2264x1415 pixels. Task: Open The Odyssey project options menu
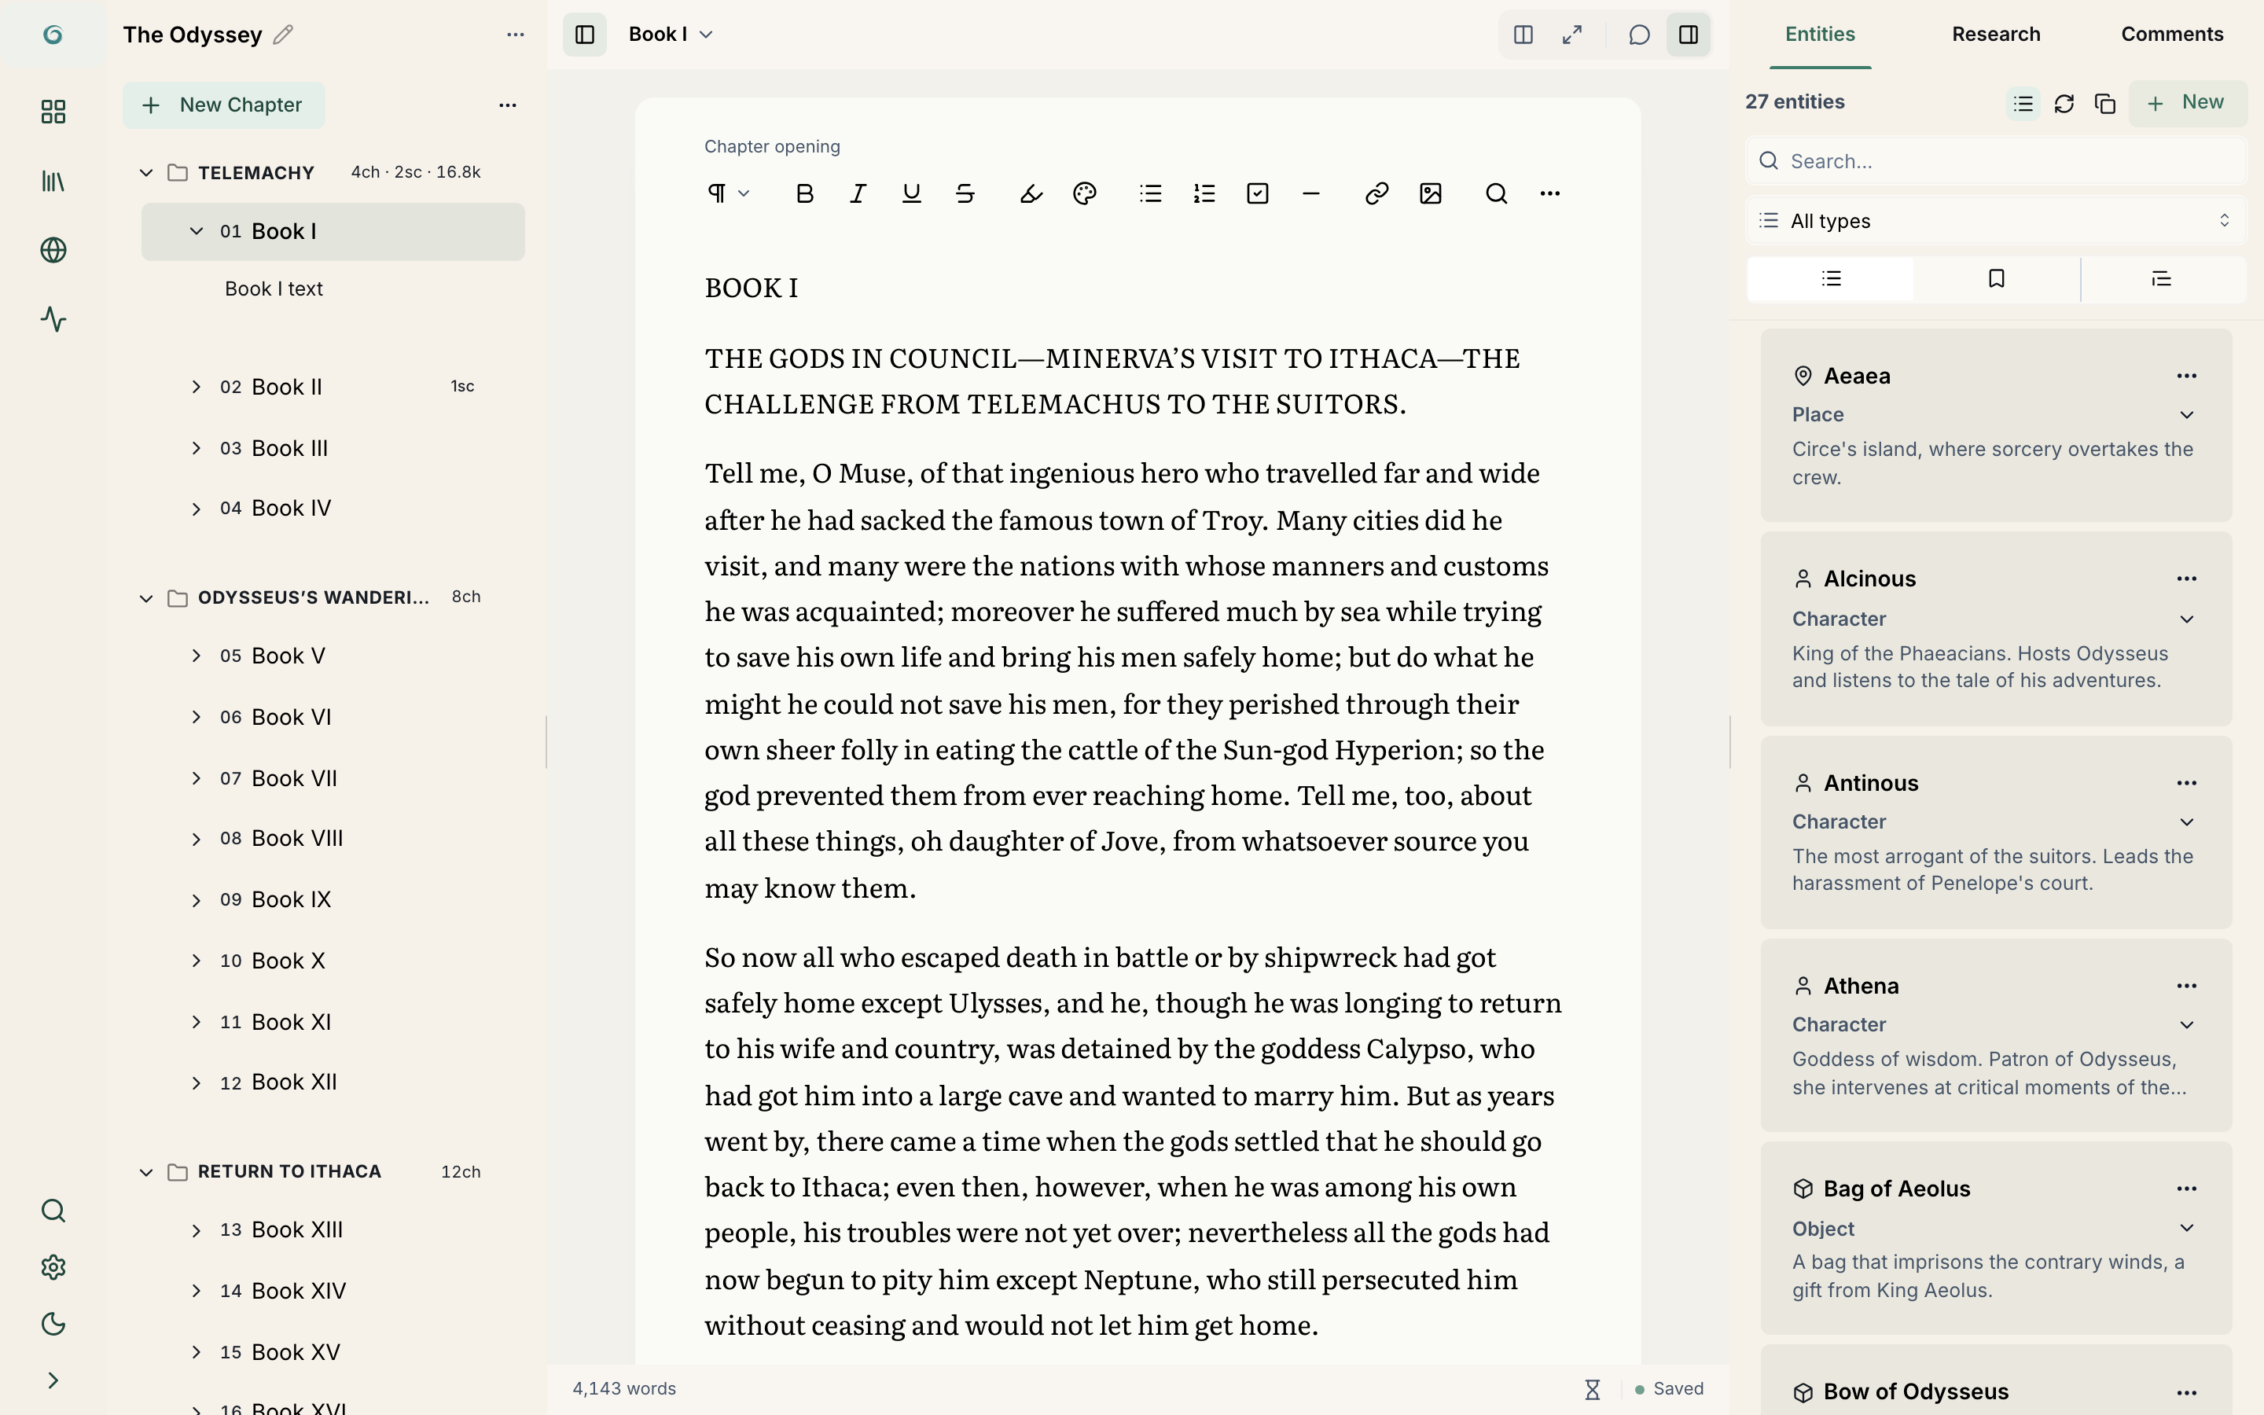point(516,35)
